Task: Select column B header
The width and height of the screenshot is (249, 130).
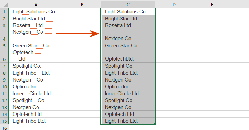Action: click(x=82, y=5)
